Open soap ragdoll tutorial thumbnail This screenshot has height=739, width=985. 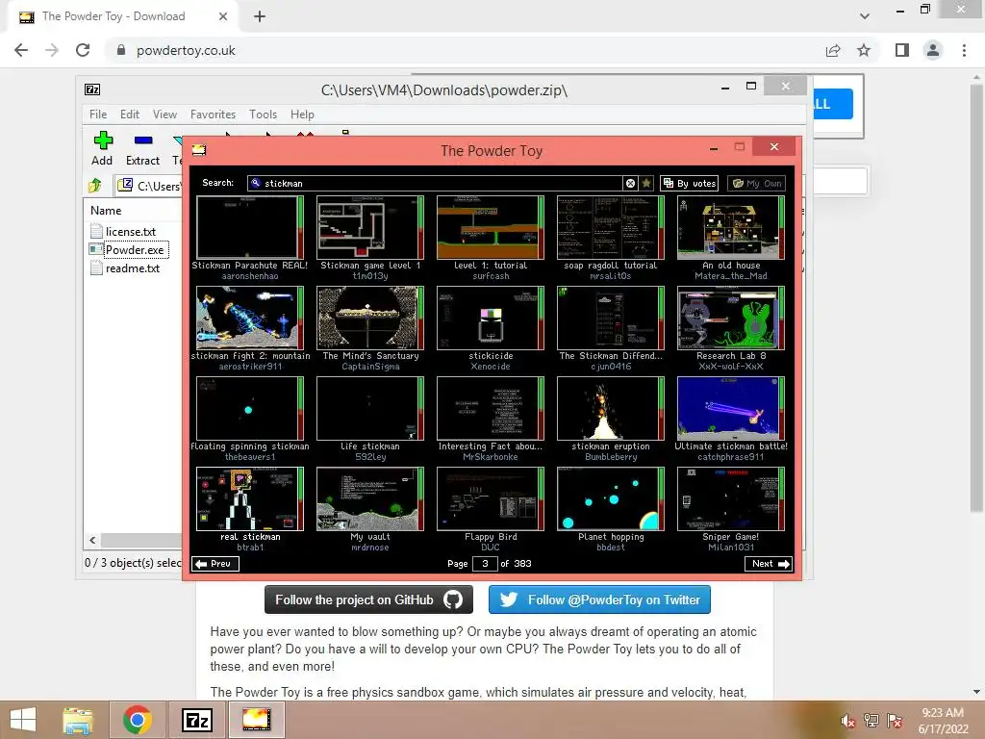tap(611, 227)
